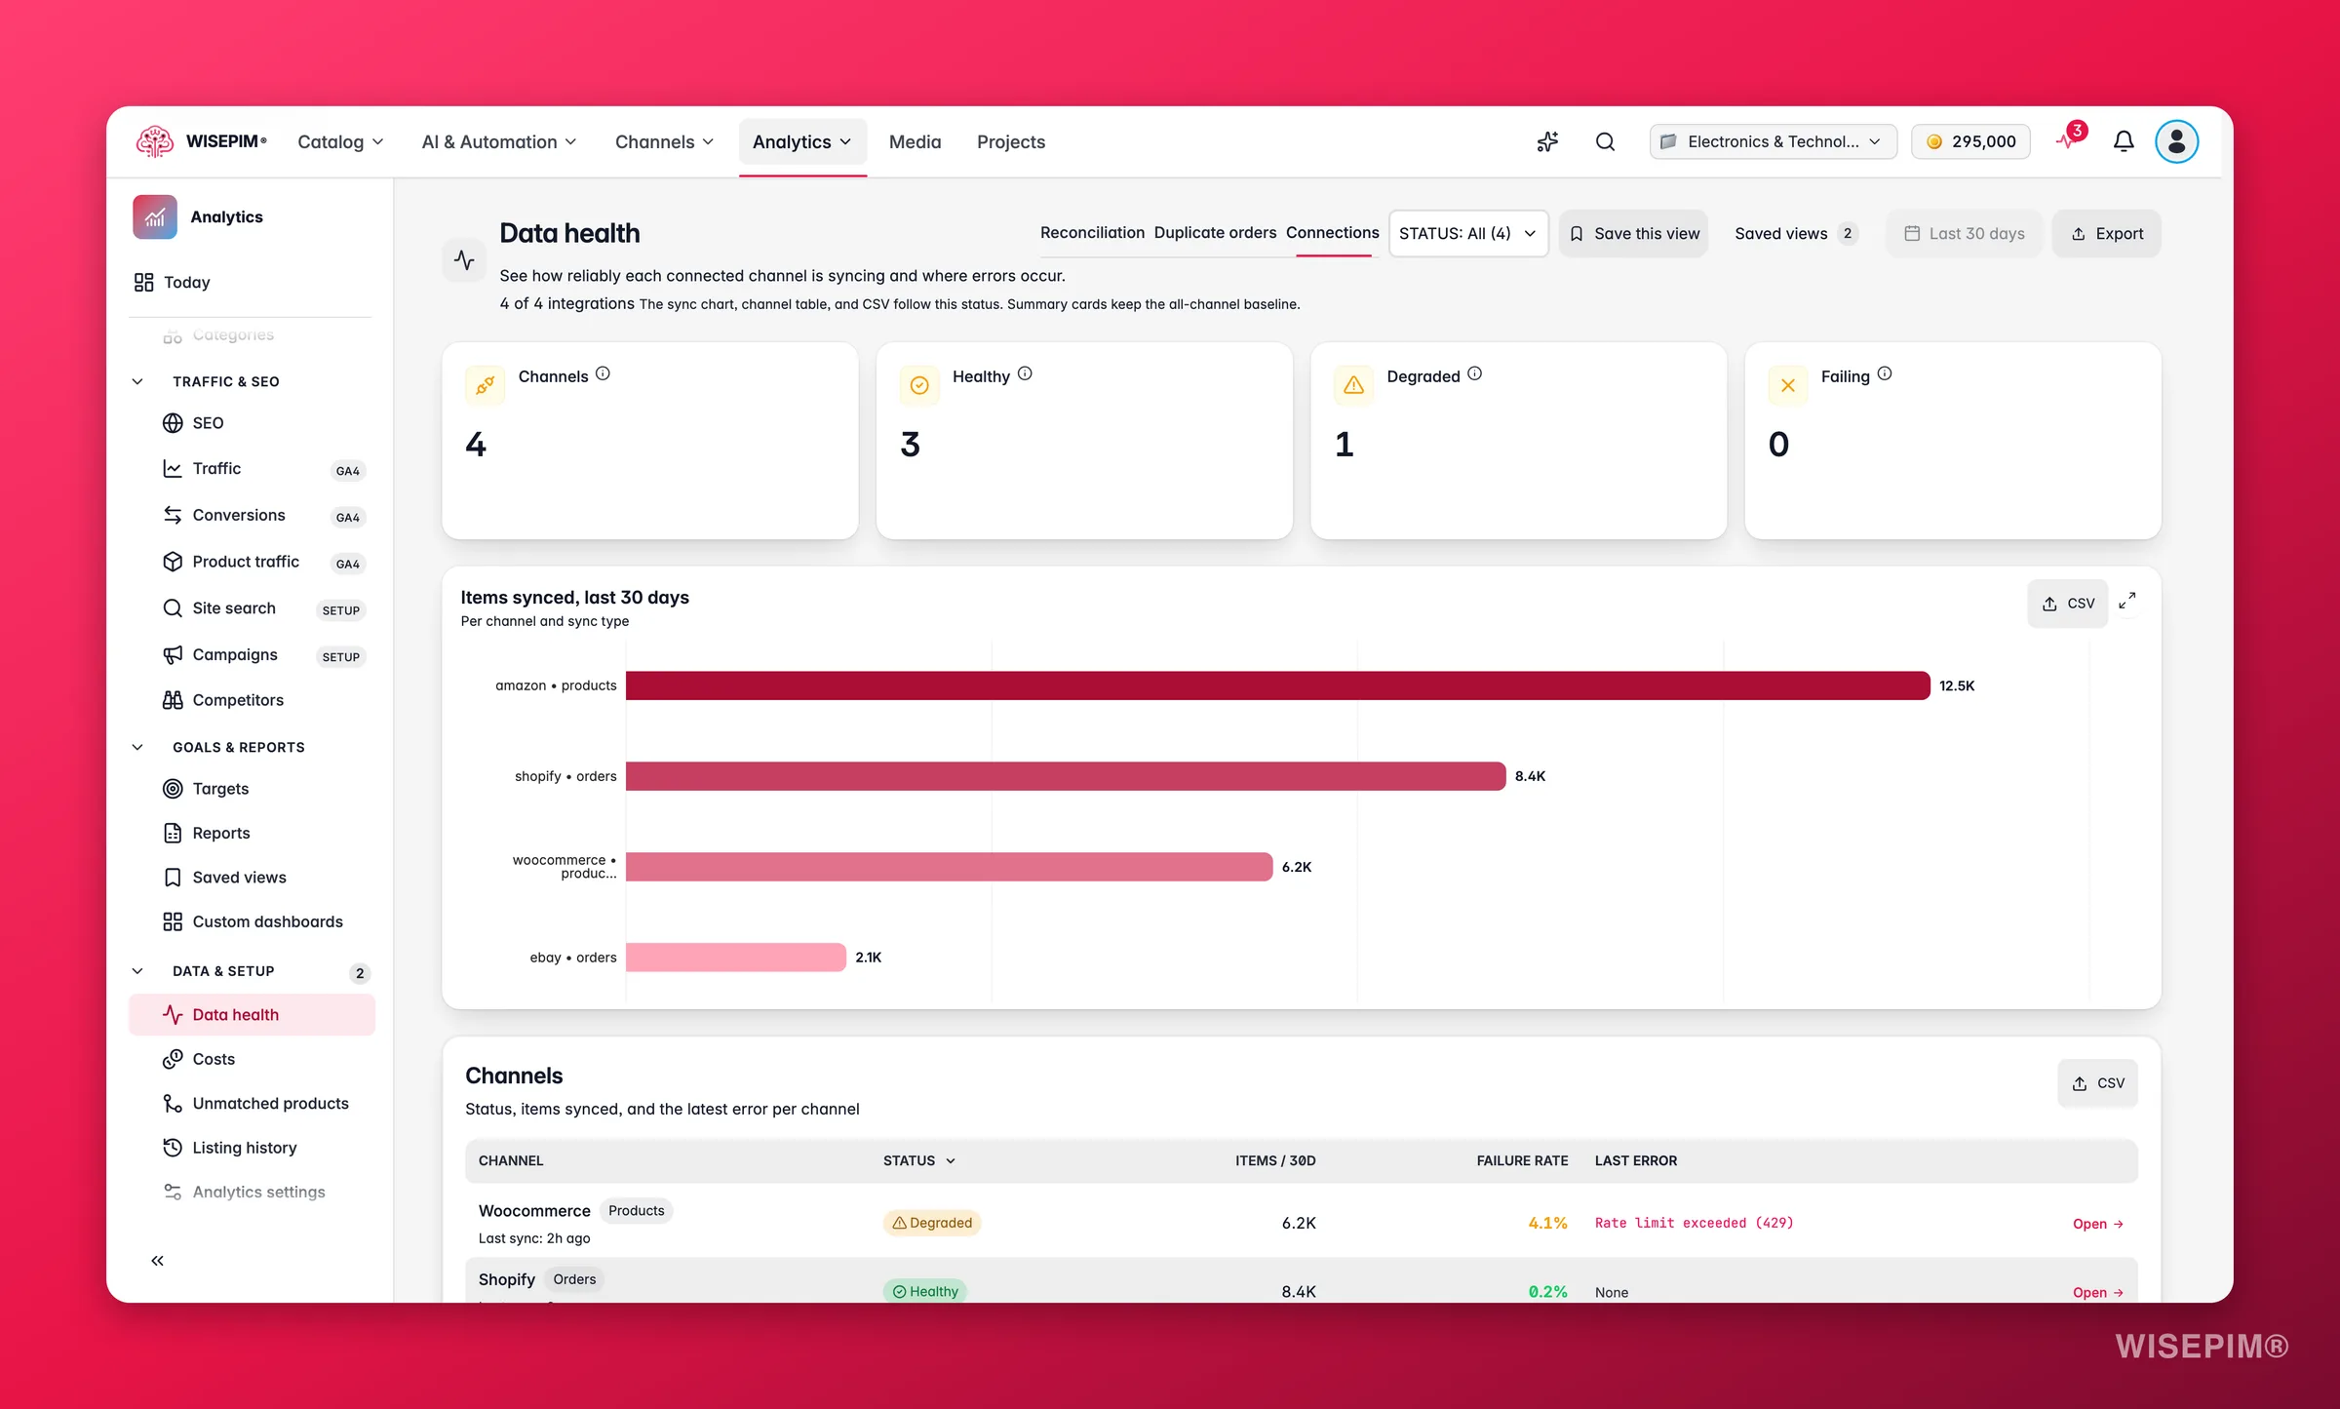Click the Channels card info icon
The height and width of the screenshot is (1409, 2340).
pyautogui.click(x=603, y=373)
